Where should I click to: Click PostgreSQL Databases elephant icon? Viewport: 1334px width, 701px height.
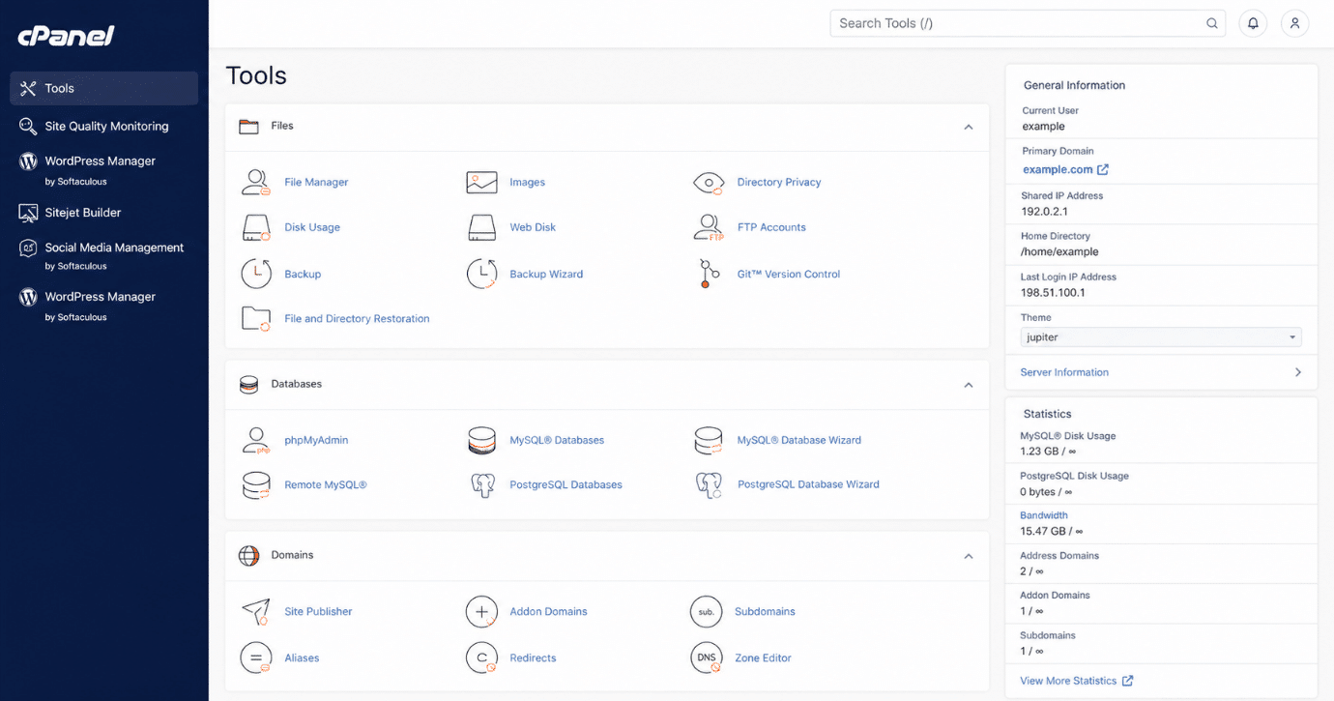482,484
